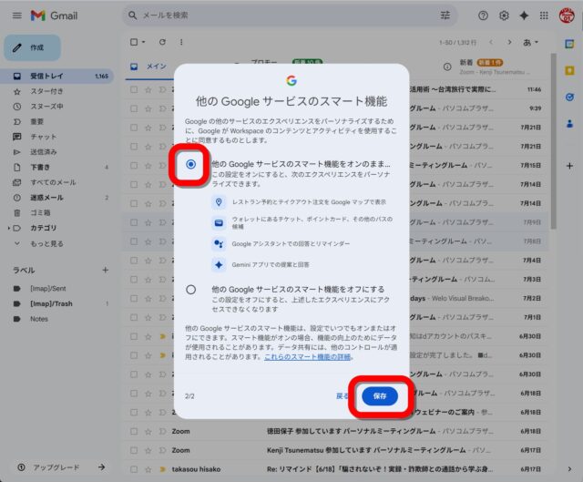Viewport: 583px width, 482px height.
Task: Open Settings gear icon
Action: [x=504, y=15]
